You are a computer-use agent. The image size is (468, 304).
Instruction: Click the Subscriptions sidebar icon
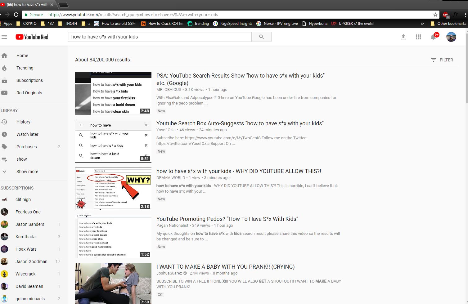click(4, 80)
